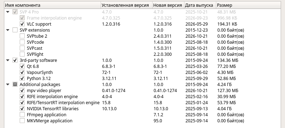This screenshot has width=285, height=128.
Task: Check the SVPcode component
Action: click(x=22, y=42)
